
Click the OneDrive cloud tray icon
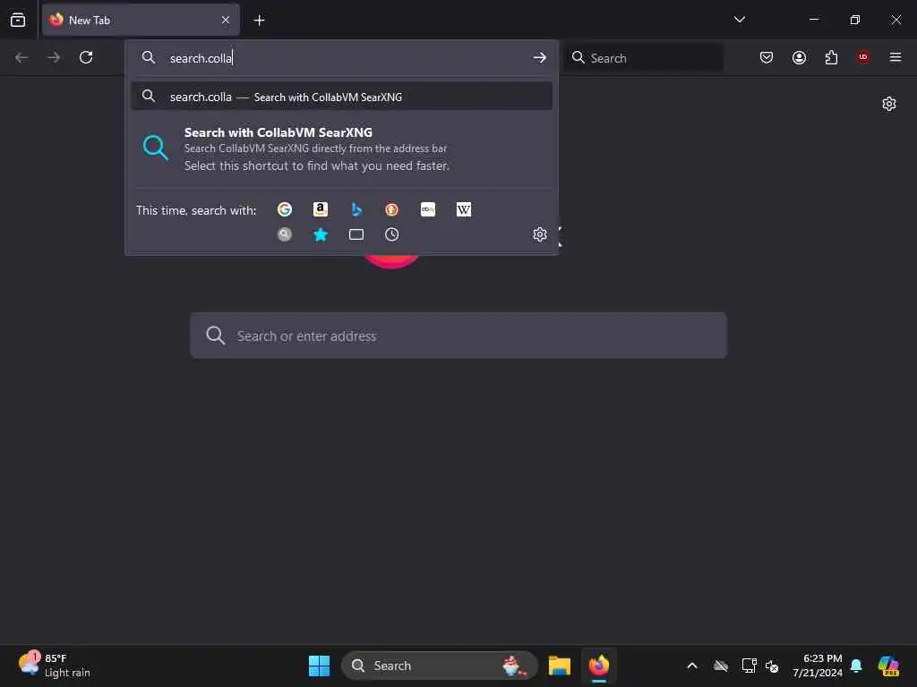point(721,666)
